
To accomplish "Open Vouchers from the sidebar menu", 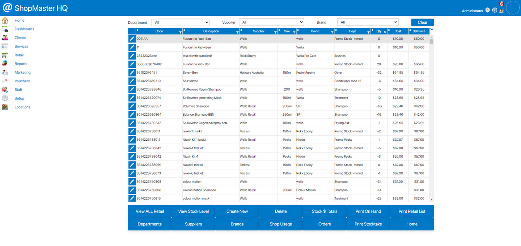I will coord(22,81).
